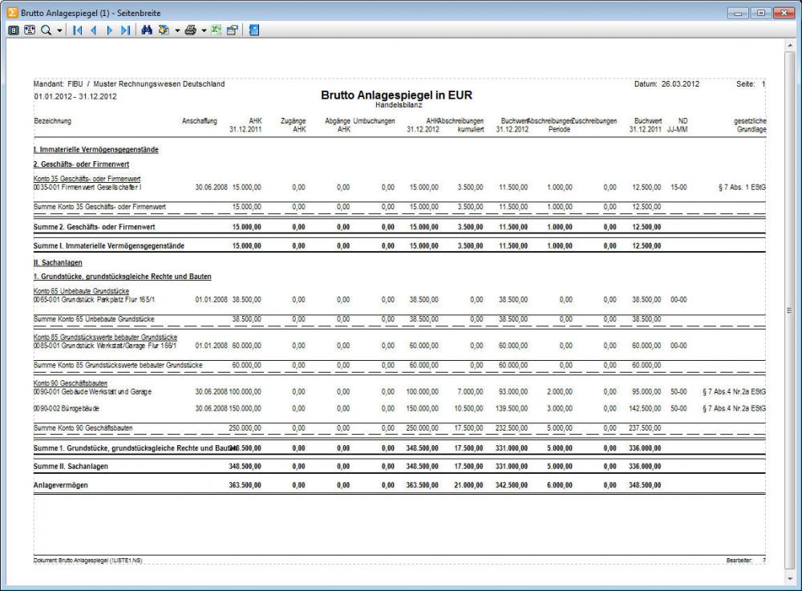Click 'Summe Konto 85 Grundstückswerte bebauter Grundstücke'

(x=118, y=366)
